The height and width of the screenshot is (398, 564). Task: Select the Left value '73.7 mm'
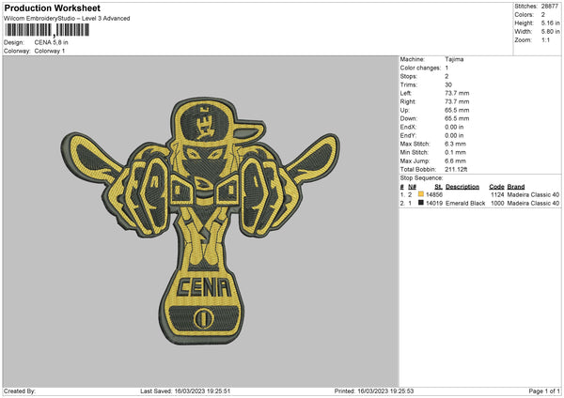(x=457, y=93)
